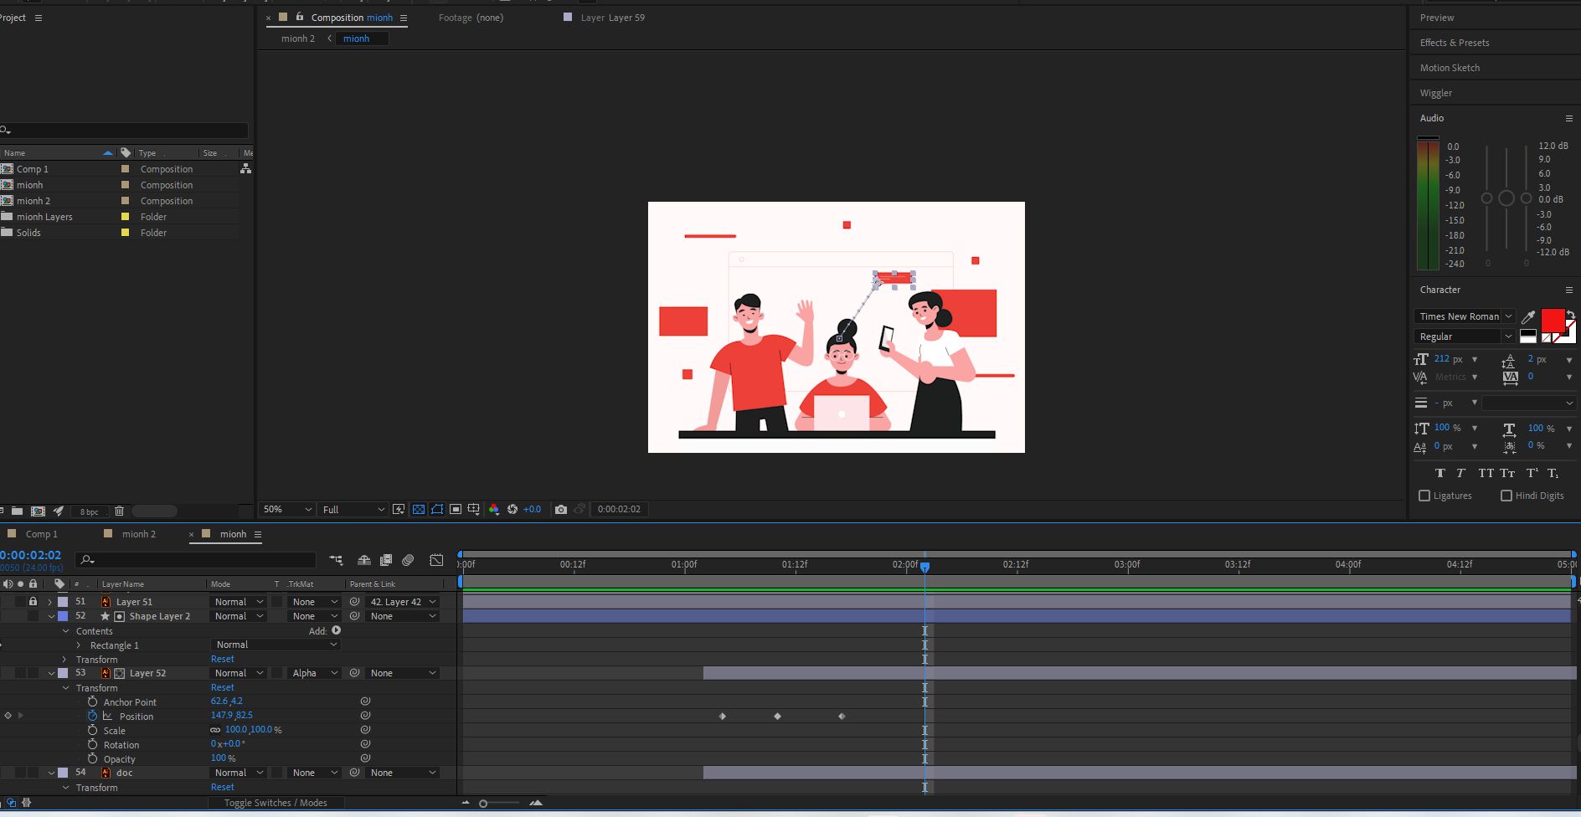
Task: Apply Faux Bold text style
Action: pos(1440,473)
